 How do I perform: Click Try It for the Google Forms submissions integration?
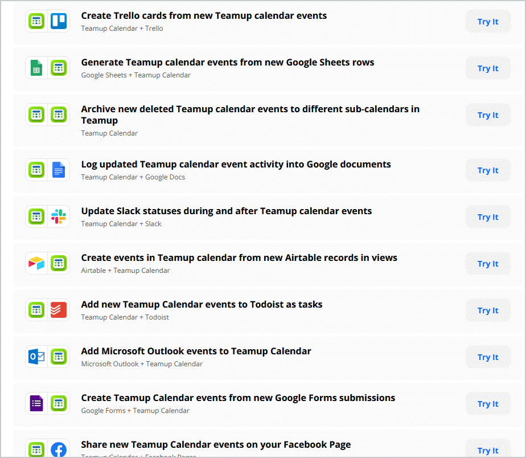(x=488, y=404)
